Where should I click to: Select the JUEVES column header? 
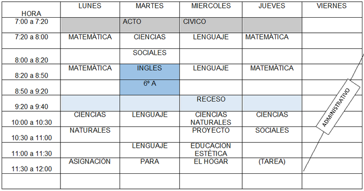pyautogui.click(x=272, y=9)
